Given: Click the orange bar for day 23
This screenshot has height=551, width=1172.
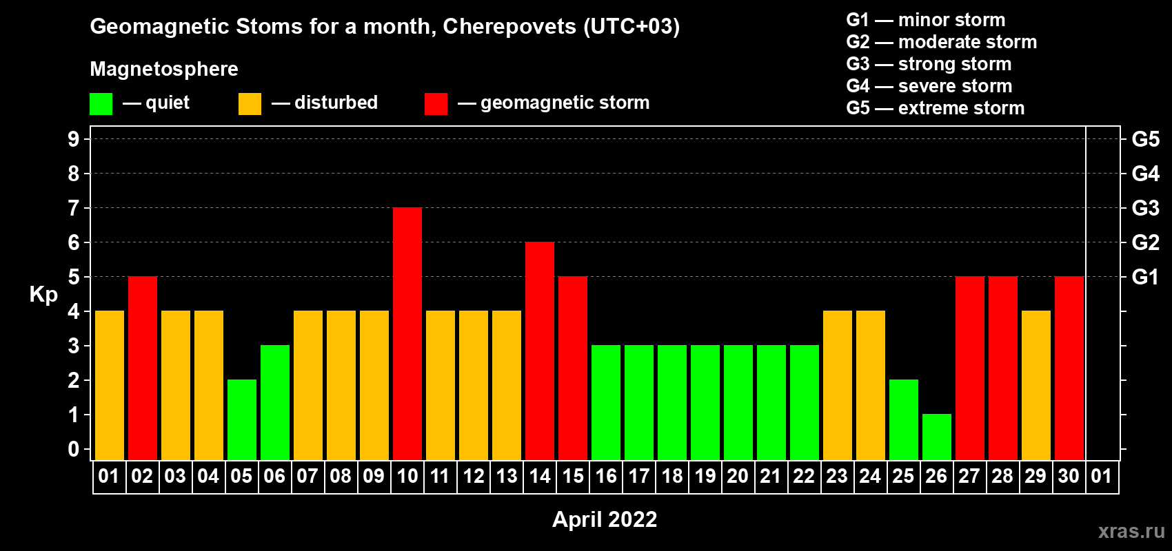Looking at the screenshot, I should (x=838, y=385).
